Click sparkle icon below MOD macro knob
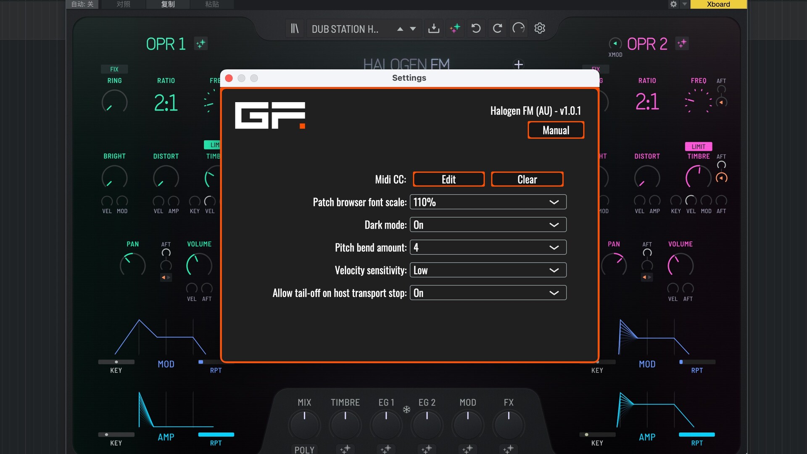 tap(467, 449)
